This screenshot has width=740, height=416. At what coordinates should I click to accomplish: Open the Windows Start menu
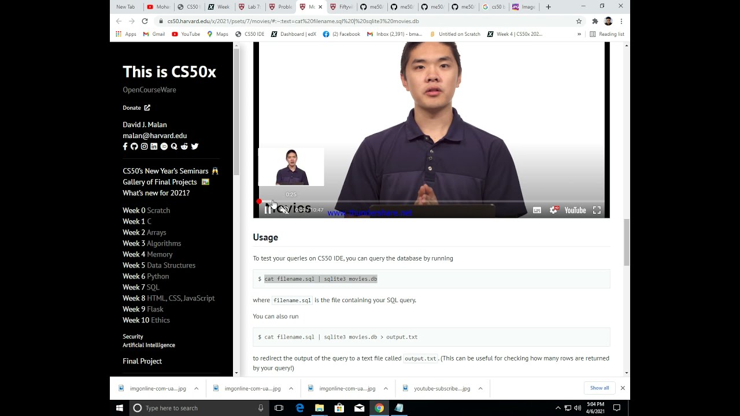pyautogui.click(x=120, y=408)
